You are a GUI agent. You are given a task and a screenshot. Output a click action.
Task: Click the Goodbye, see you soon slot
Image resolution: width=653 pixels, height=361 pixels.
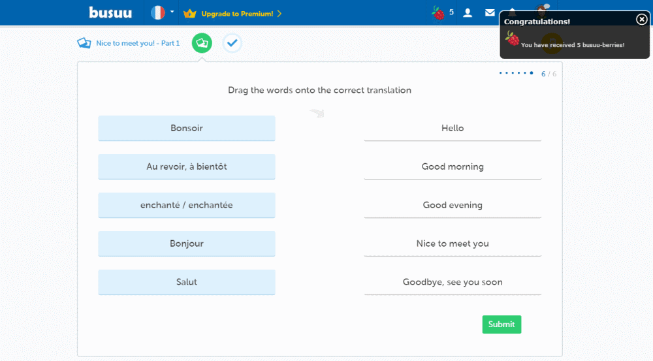453,282
